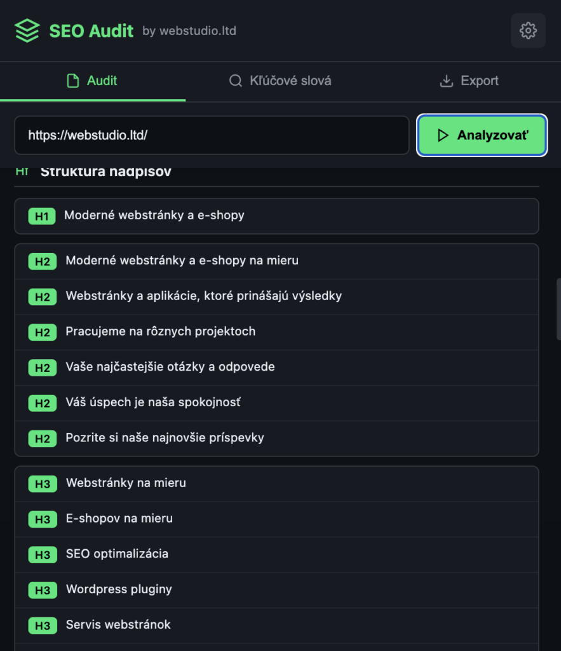This screenshot has width=561, height=651.
Task: Click the magnifier icon beside Kľúčové slová
Action: point(236,81)
